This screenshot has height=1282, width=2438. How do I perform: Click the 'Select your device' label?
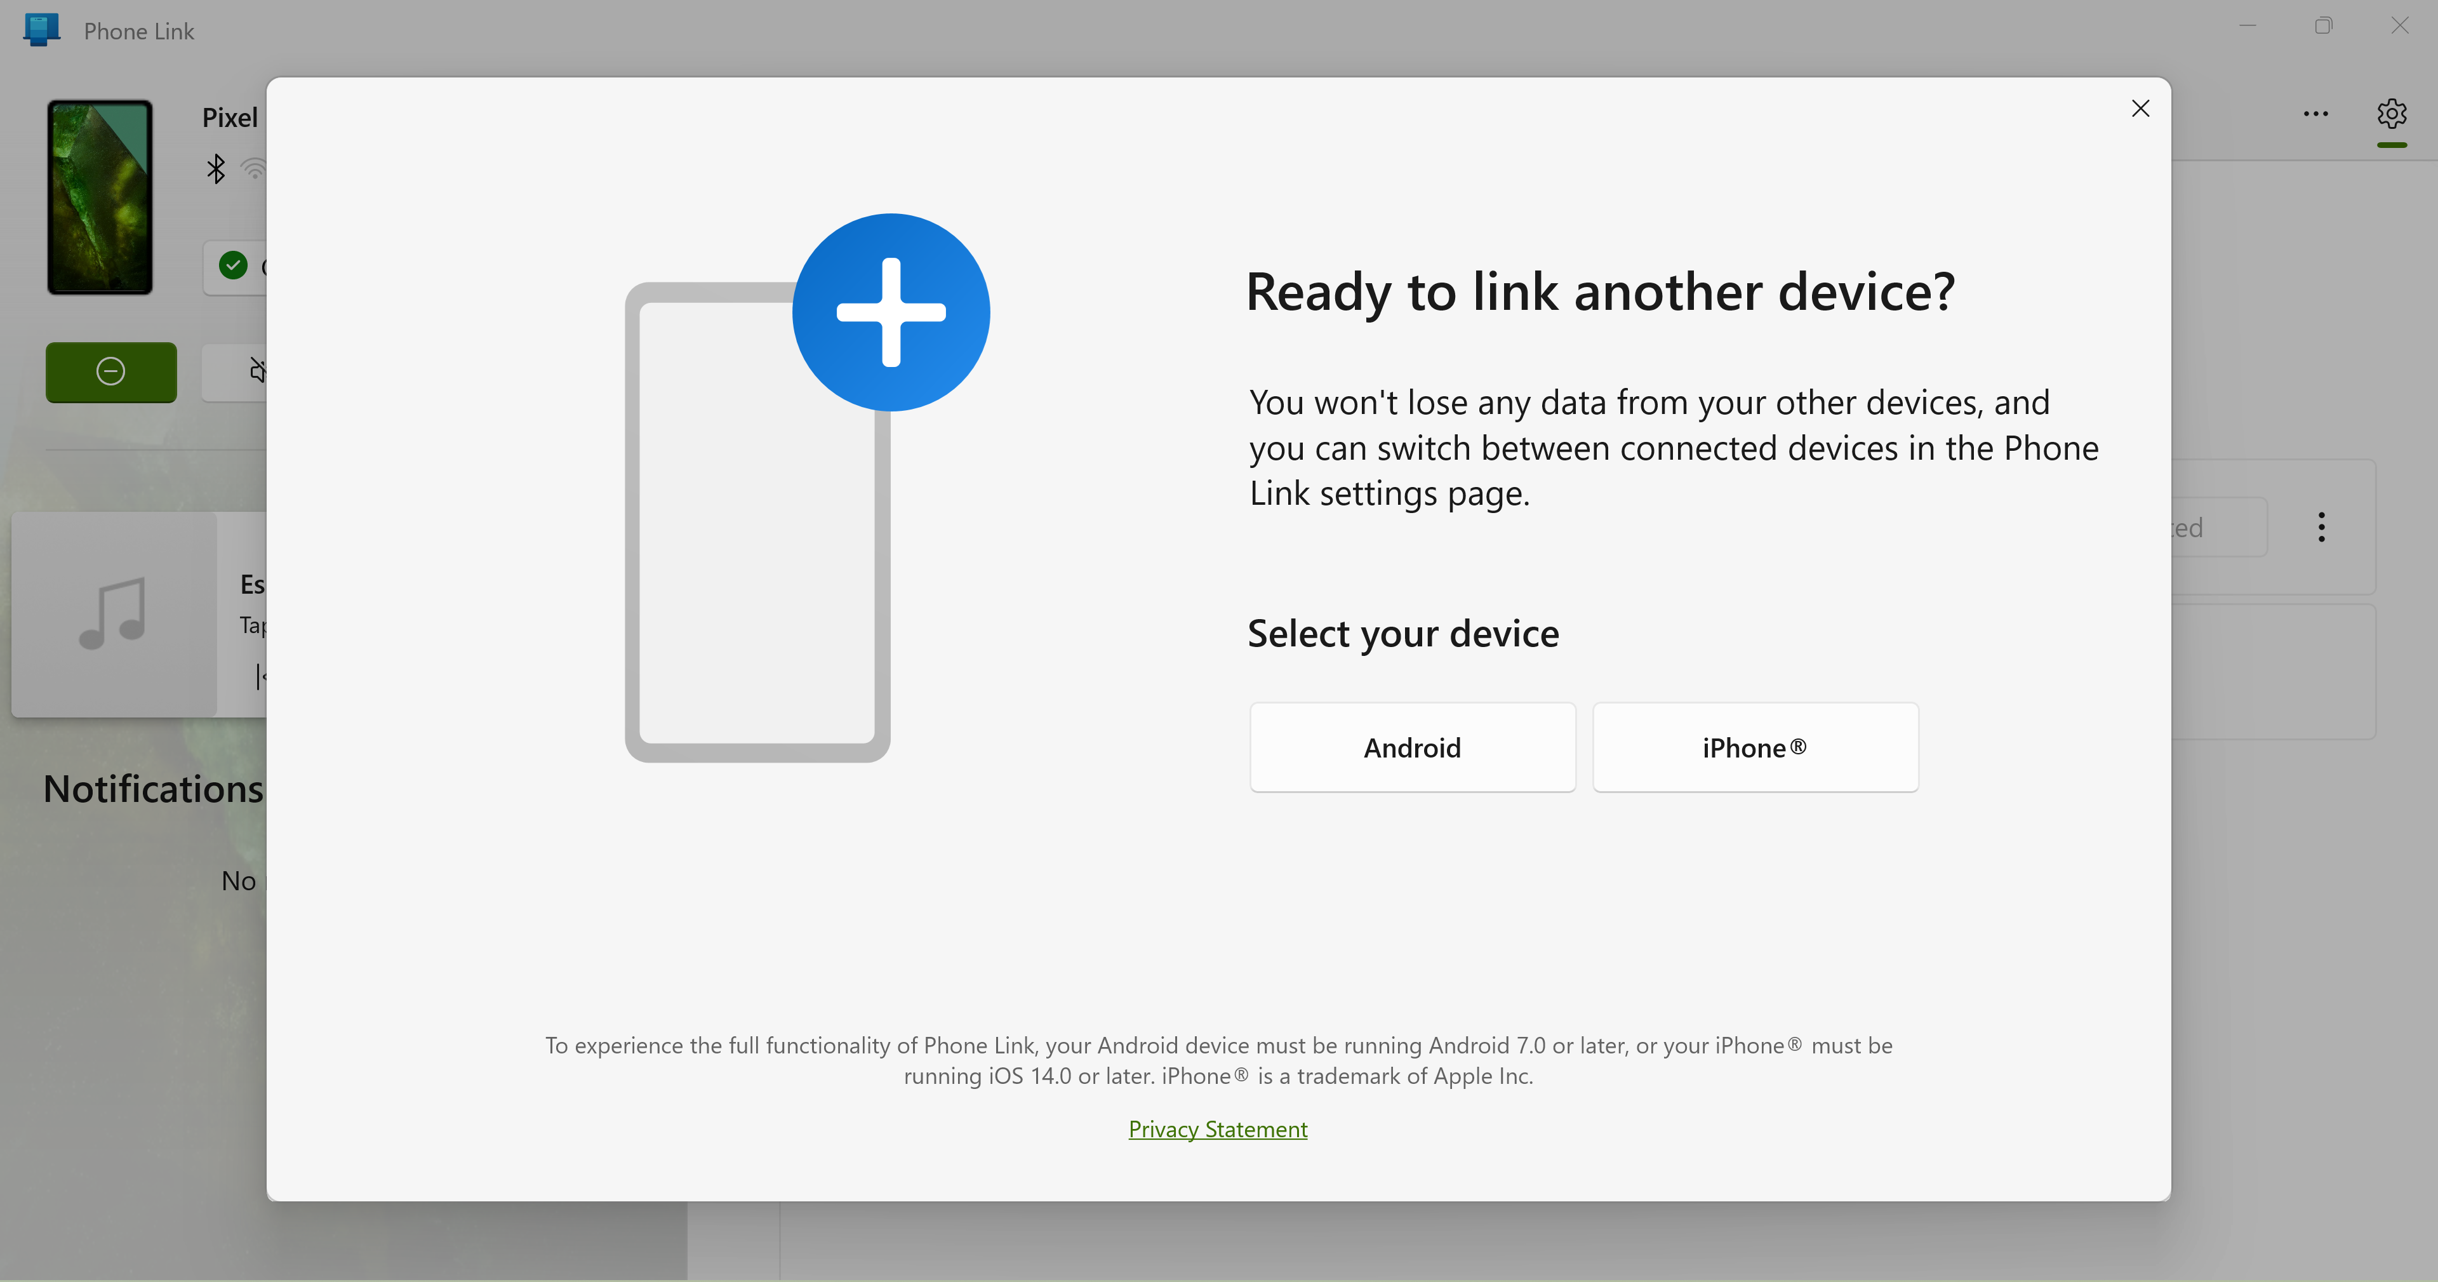tap(1402, 634)
